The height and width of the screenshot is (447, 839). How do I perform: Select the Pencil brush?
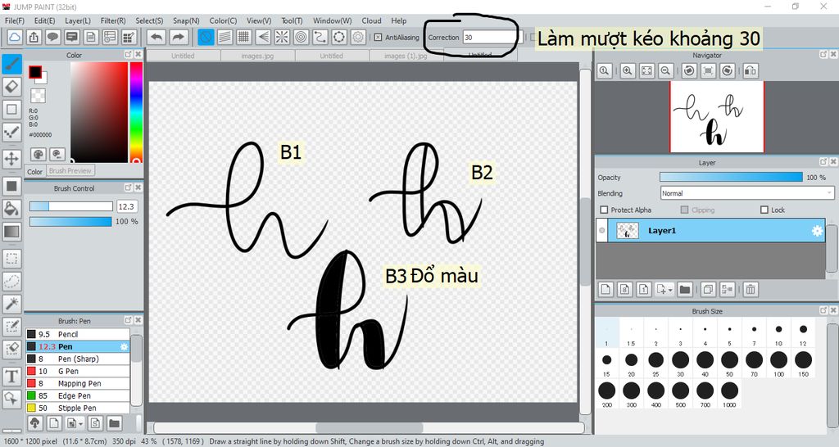click(78, 334)
